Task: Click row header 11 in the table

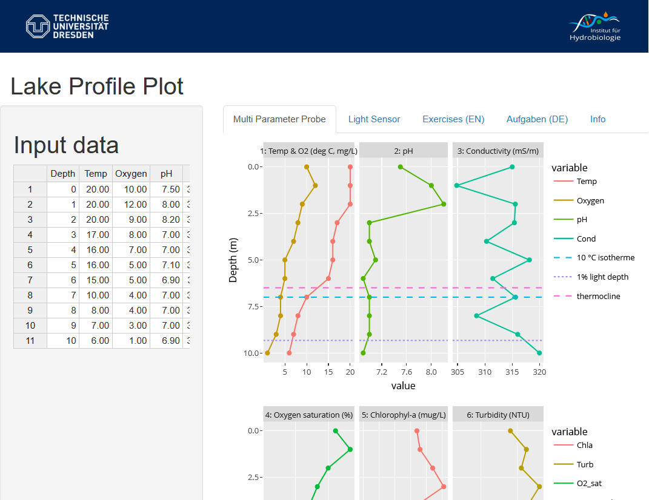Action: point(30,341)
